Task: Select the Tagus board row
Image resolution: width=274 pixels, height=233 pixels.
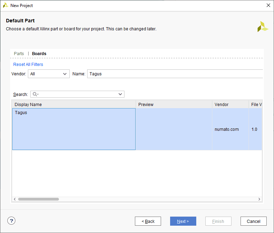Action: coord(74,129)
